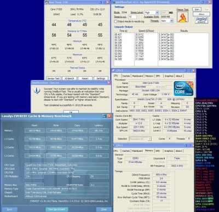Click Start button in IntelBurnTest

tap(197, 9)
